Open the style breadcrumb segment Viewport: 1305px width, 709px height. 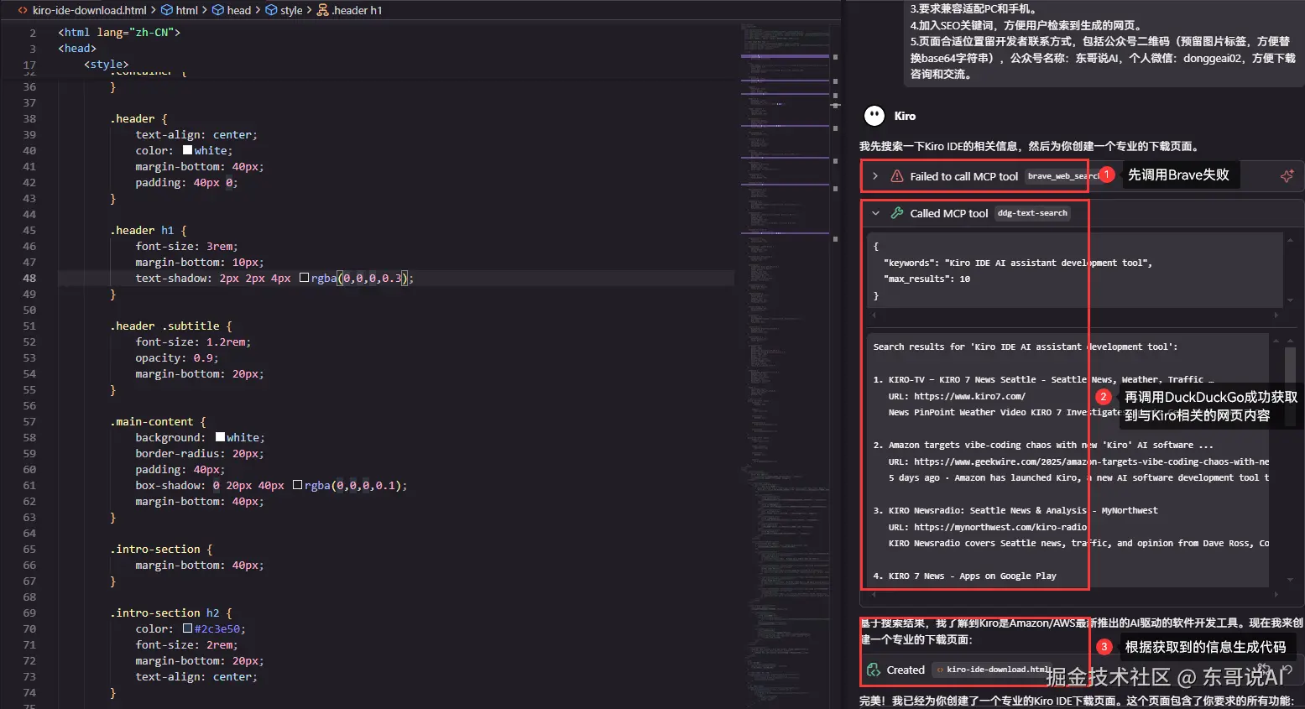point(291,10)
